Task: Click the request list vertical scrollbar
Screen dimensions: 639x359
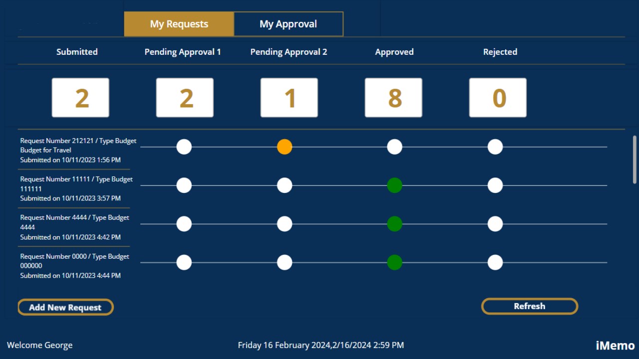Action: click(x=635, y=160)
